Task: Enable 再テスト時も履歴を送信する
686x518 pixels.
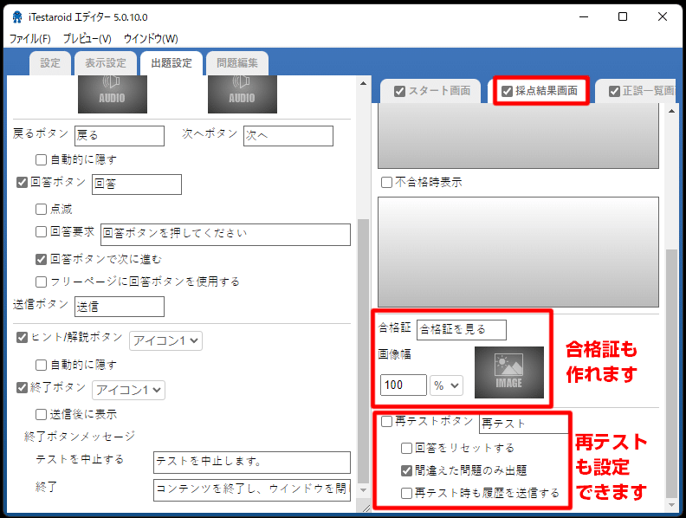Action: tap(406, 493)
